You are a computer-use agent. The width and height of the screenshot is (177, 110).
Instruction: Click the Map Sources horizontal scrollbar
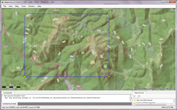(x=153, y=104)
